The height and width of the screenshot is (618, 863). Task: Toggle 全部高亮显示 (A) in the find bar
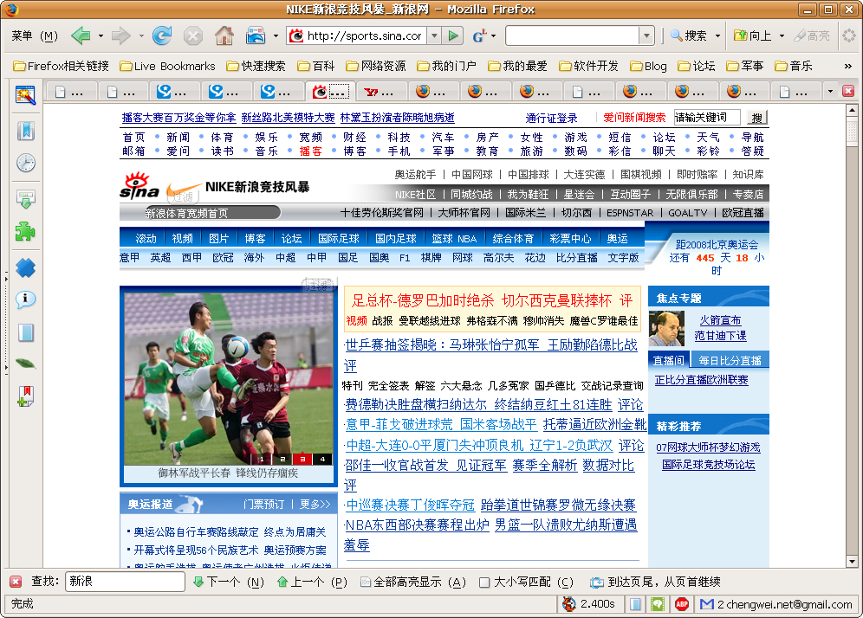[412, 582]
